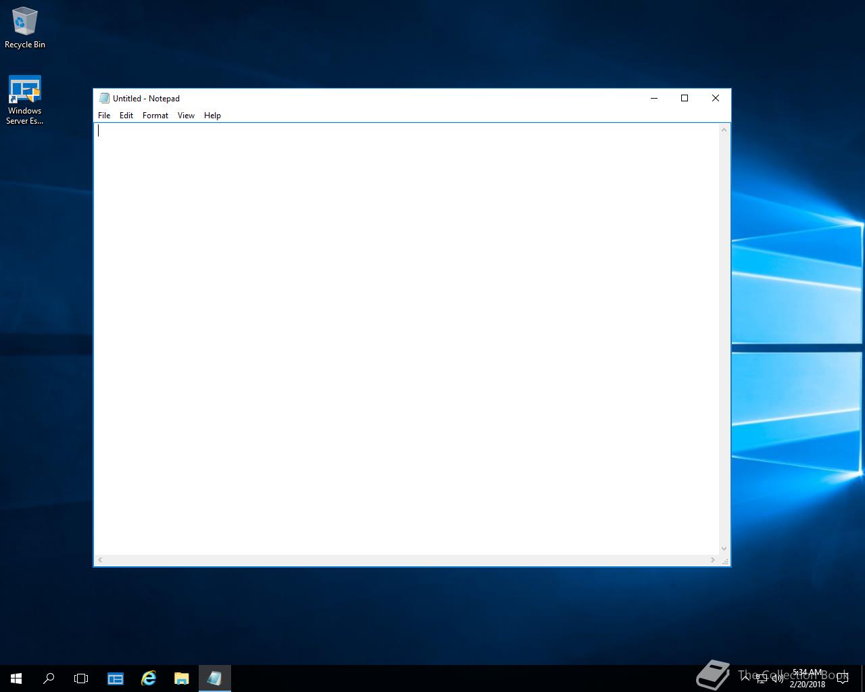The height and width of the screenshot is (692, 865).
Task: Open File Explorer from the taskbar
Action: (x=181, y=678)
